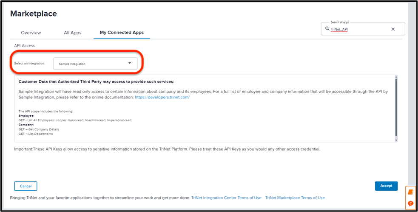Click into the Search all apps field

pos(363,29)
